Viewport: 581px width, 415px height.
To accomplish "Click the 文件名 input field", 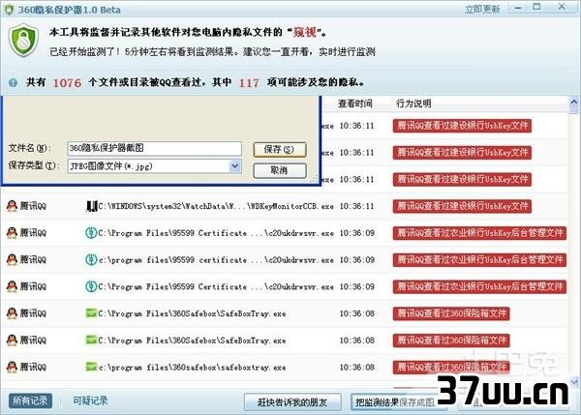I will 155,148.
